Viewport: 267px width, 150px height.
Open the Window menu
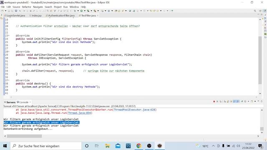pos(74,7)
